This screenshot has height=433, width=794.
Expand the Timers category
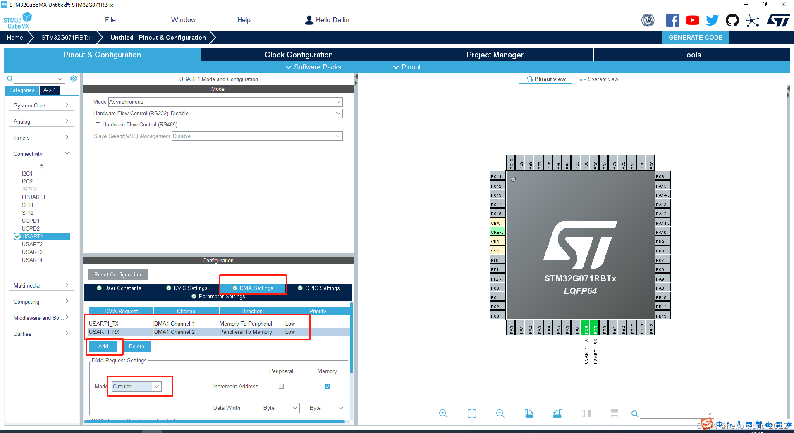41,138
